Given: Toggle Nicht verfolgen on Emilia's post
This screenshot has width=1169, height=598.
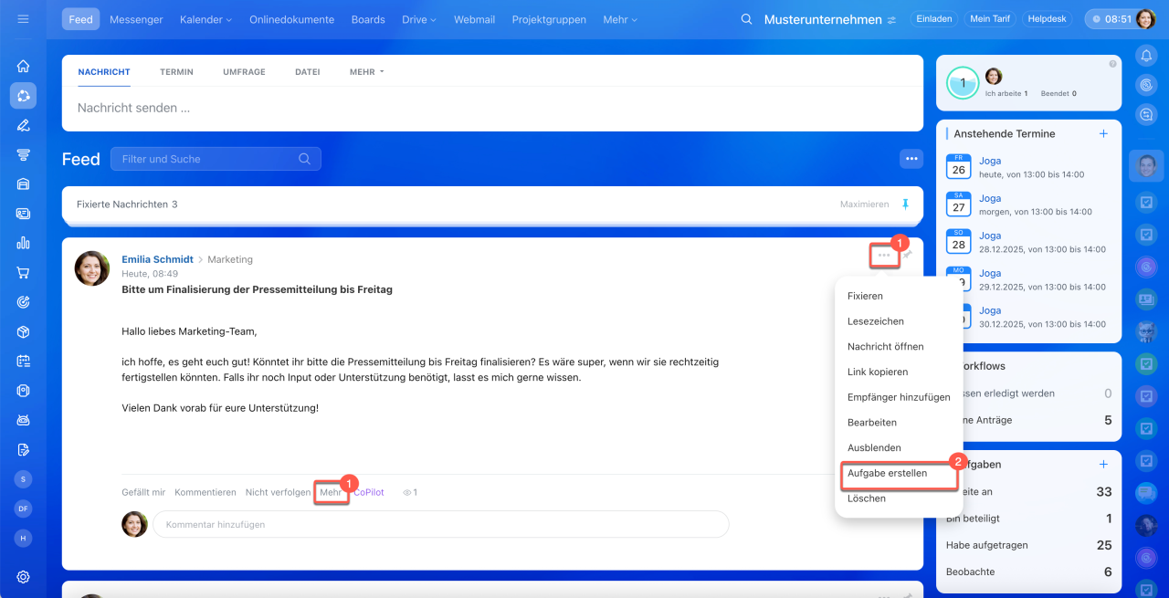Looking at the screenshot, I should pos(278,492).
